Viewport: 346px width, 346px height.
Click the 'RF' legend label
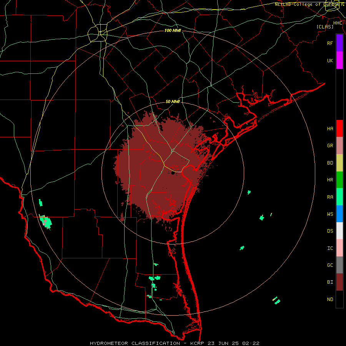pyautogui.click(x=330, y=43)
